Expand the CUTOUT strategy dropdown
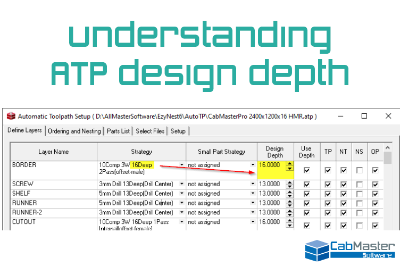Viewport: 400px width, 266px height. pyautogui.click(x=181, y=222)
